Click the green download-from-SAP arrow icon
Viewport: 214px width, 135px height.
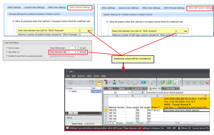[x=162, y=82]
